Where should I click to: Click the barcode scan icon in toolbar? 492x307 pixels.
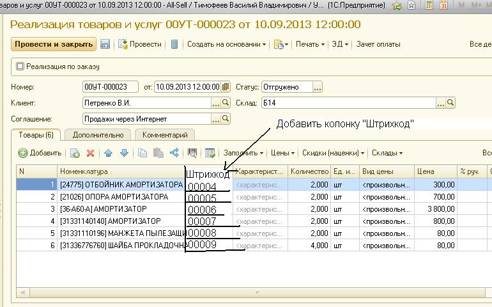point(192,153)
